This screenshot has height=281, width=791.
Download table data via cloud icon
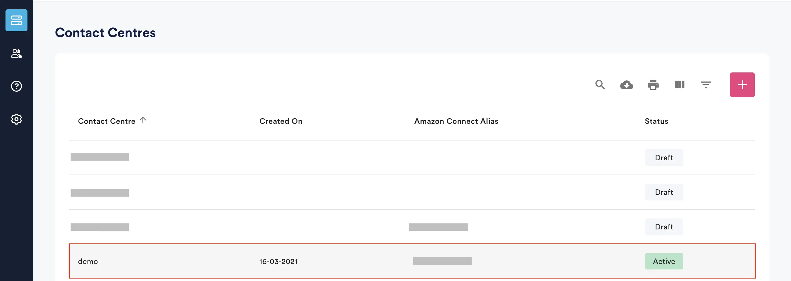tap(626, 85)
